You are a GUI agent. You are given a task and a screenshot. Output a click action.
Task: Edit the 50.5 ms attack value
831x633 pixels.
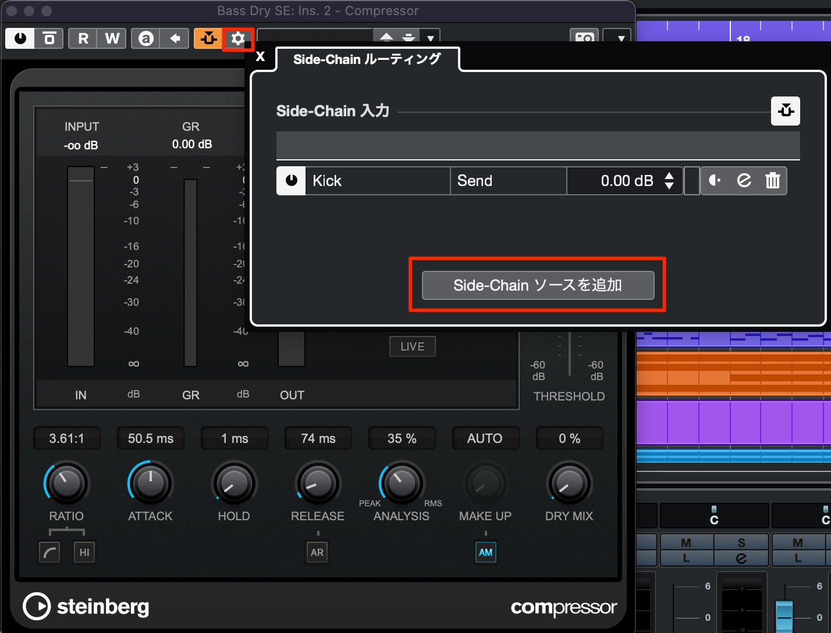click(x=151, y=438)
